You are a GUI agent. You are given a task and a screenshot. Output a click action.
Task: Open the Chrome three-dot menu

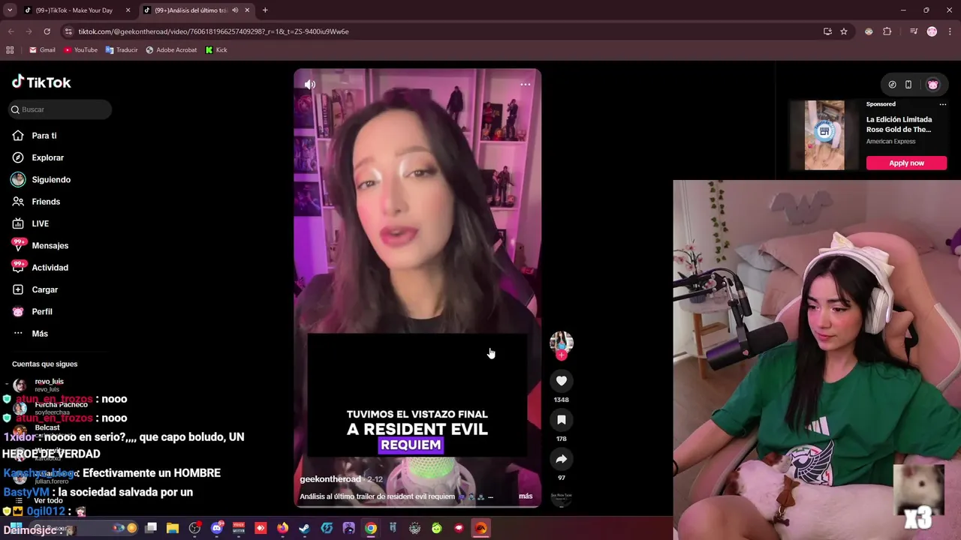tap(950, 31)
